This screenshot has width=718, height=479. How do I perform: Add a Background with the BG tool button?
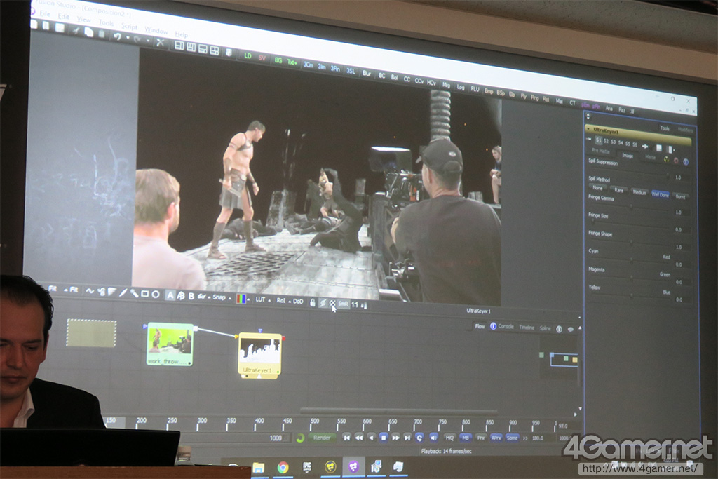(x=278, y=60)
